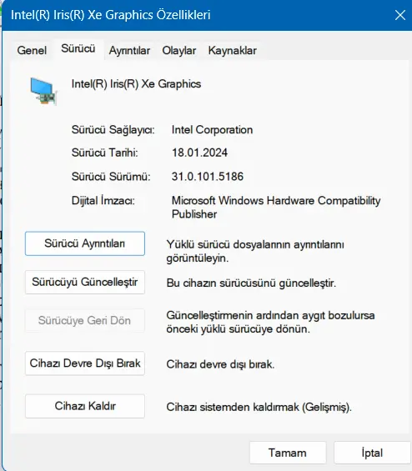Switch to the Kaynaklar tab
The image size is (412, 471).
(233, 50)
